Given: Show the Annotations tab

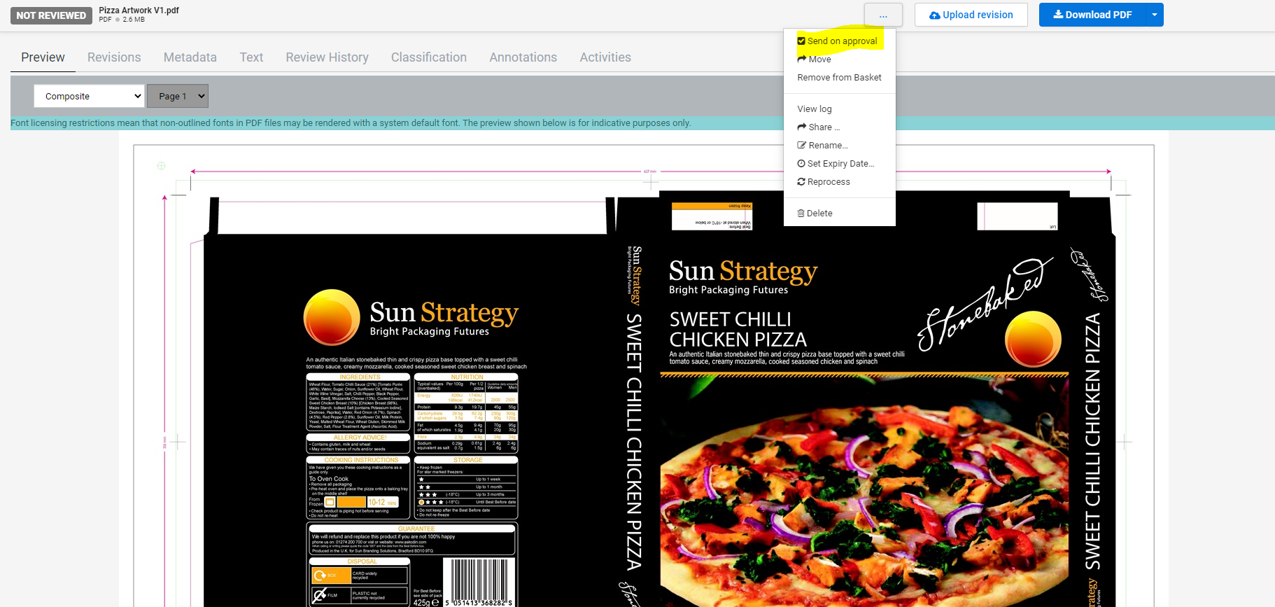Looking at the screenshot, I should tap(523, 57).
